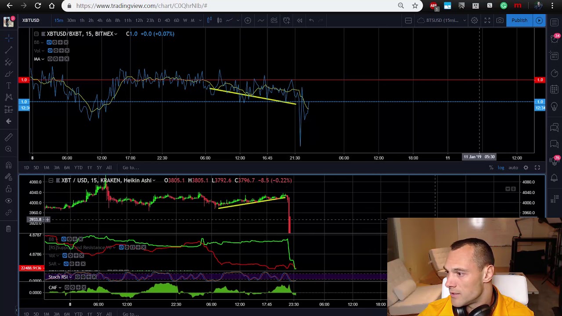Toggle percent scale on the top chart
The height and width of the screenshot is (316, 562).
pyautogui.click(x=491, y=167)
